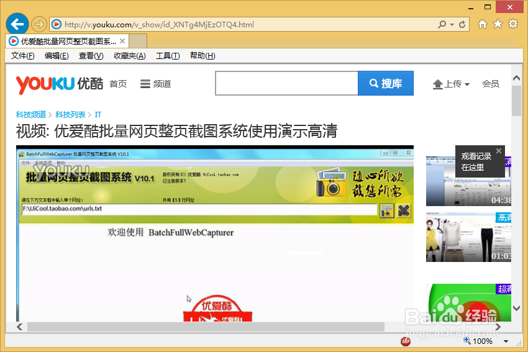
Task: Open the 查看(V) menu
Action: tap(91, 55)
